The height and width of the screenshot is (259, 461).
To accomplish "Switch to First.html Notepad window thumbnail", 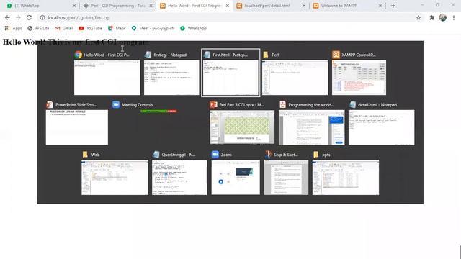I will click(x=230, y=78).
